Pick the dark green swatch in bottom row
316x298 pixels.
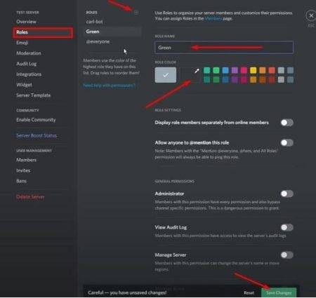[x=216, y=80]
